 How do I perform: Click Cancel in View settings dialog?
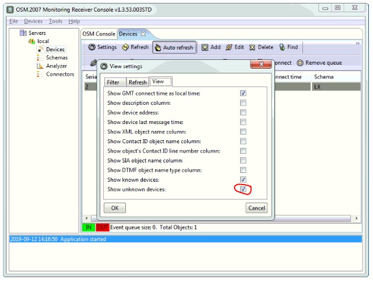click(x=256, y=208)
